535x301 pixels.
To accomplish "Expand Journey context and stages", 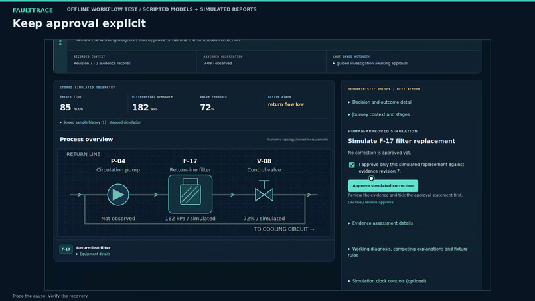I will click(378, 114).
